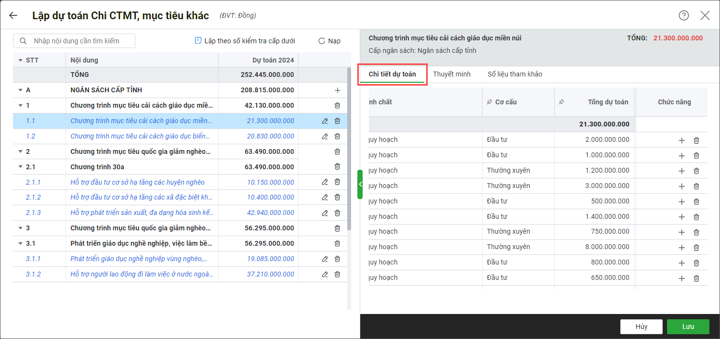Collapse the Chương trình 30a row 2.1
Viewport: 720px width, 339px height.
click(x=20, y=167)
